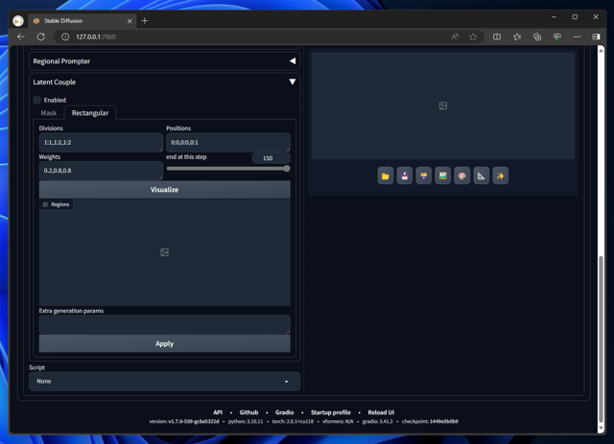The height and width of the screenshot is (444, 614).
Task: Click the checkpoint 1449e5b0b9 footer text
Action: (x=430, y=422)
